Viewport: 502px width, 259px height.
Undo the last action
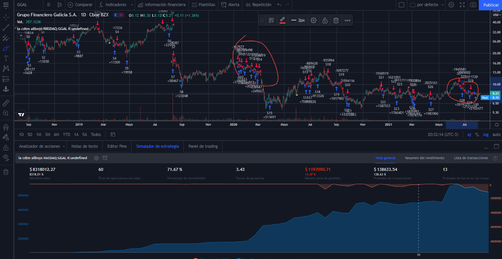pos(279,5)
